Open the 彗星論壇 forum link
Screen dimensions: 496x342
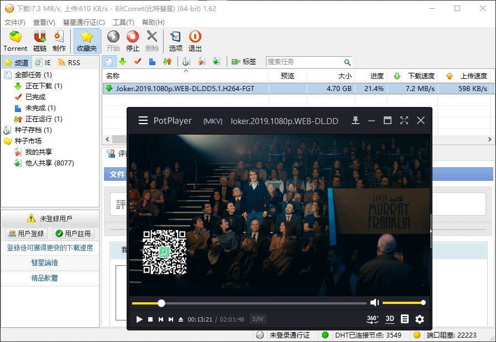pos(44,263)
